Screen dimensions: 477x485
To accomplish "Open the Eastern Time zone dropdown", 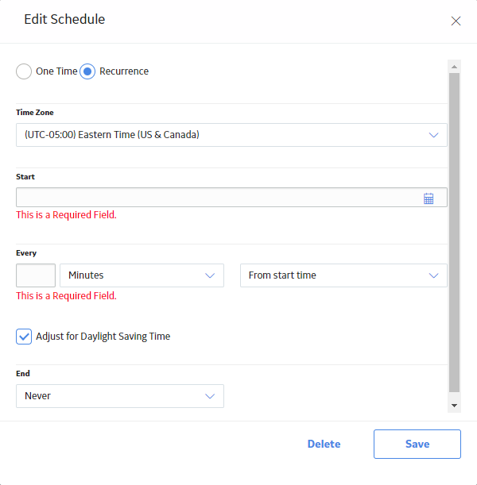I will click(231, 135).
